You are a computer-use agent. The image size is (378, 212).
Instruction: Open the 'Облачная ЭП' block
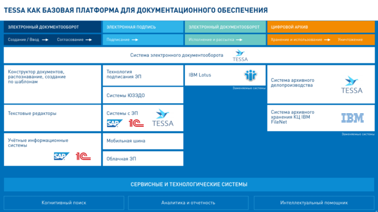142,159
